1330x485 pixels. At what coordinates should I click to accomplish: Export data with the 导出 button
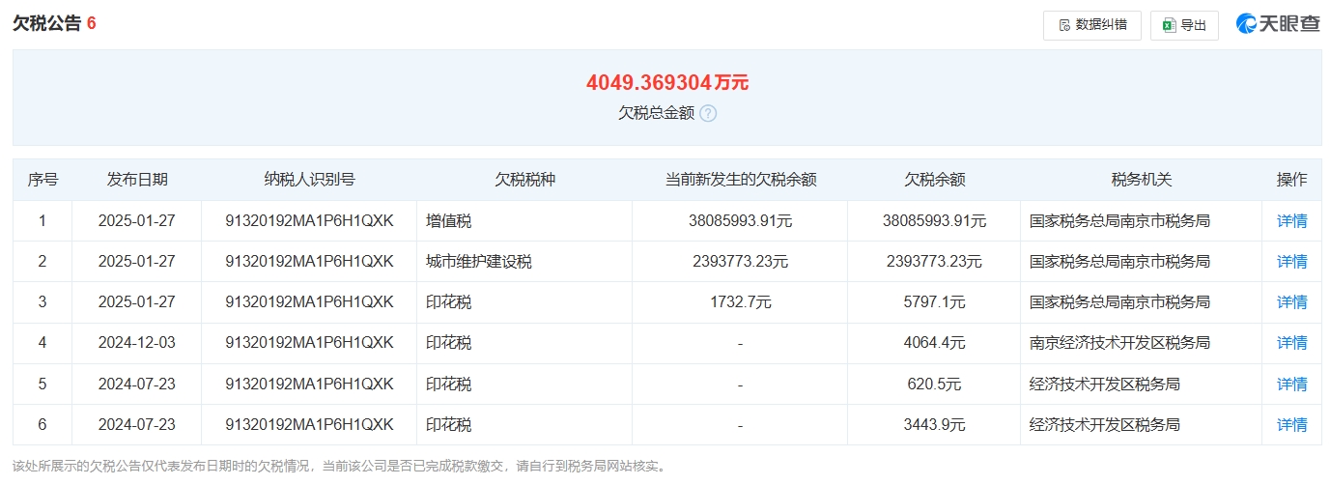[1184, 25]
